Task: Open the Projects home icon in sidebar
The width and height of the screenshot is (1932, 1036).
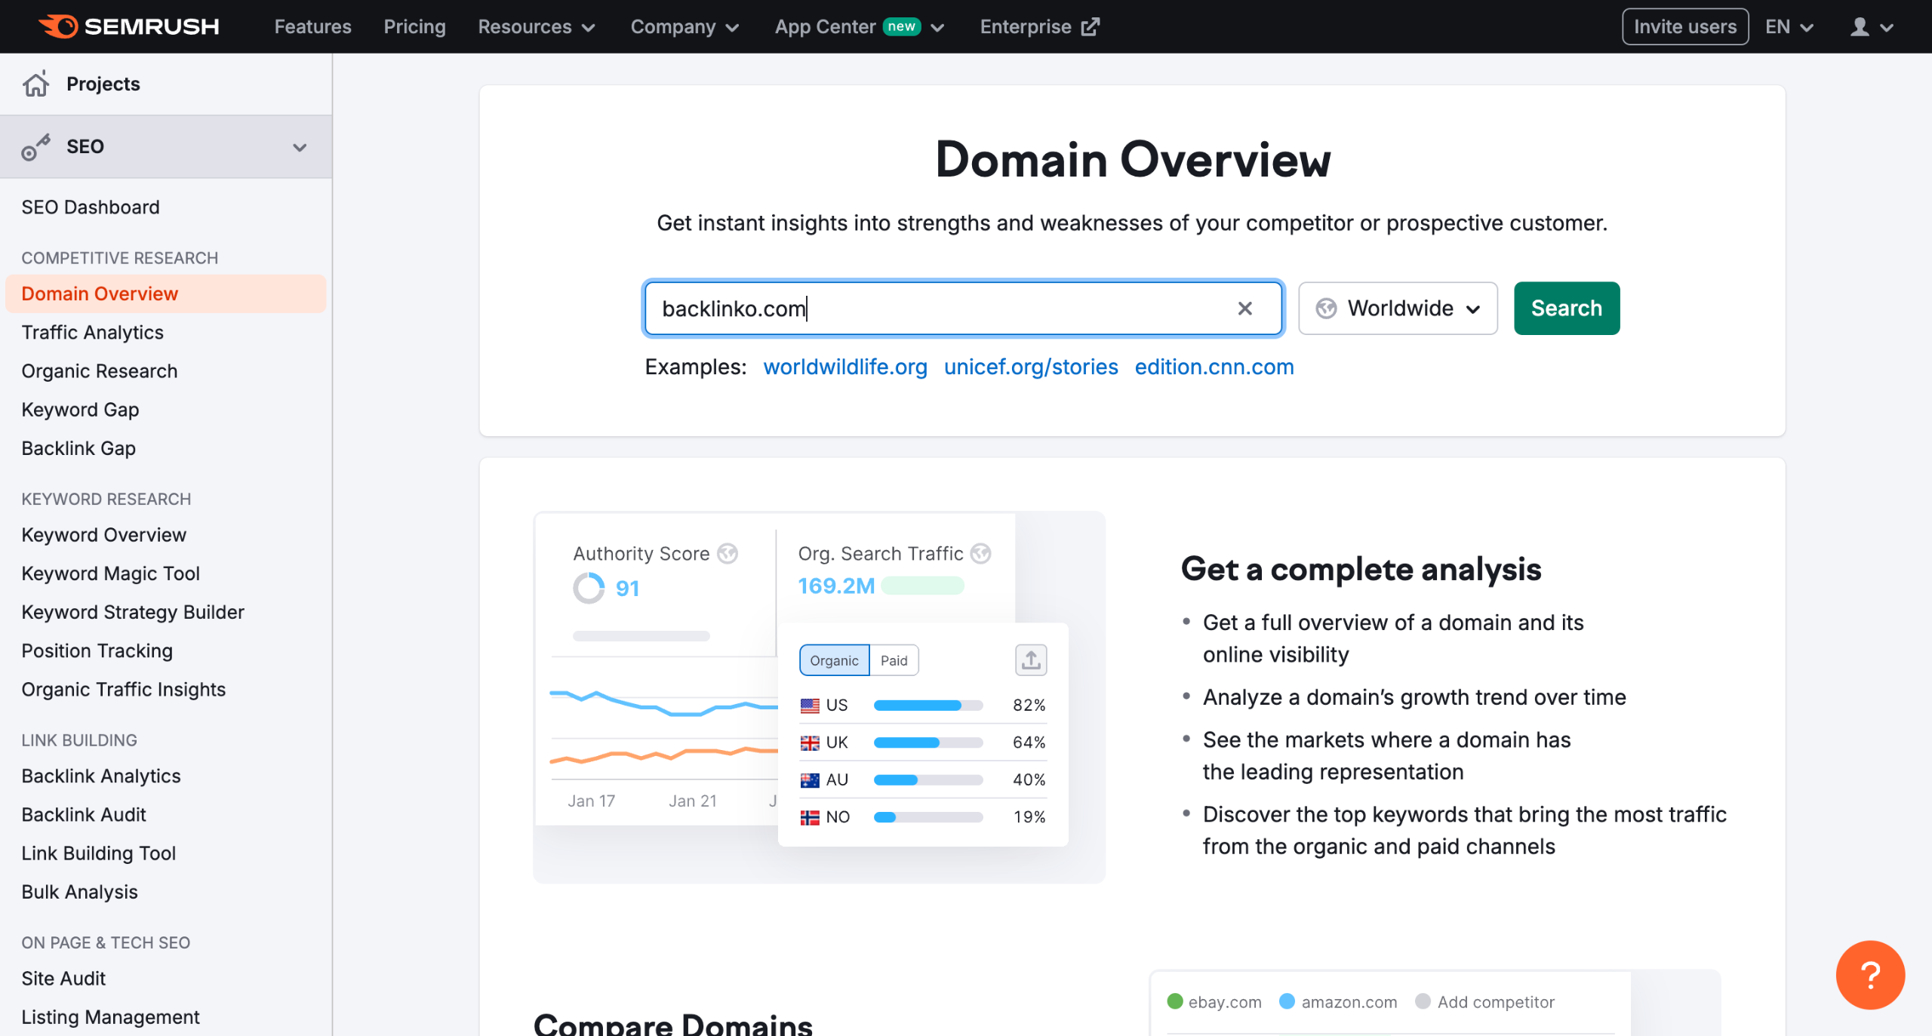Action: point(35,84)
